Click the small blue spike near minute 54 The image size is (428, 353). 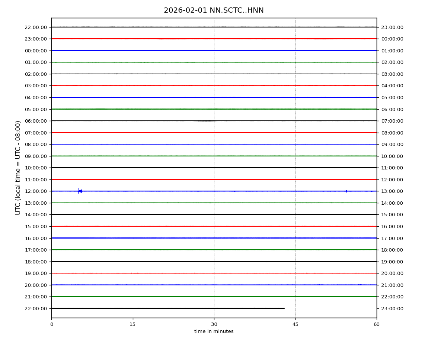click(346, 191)
